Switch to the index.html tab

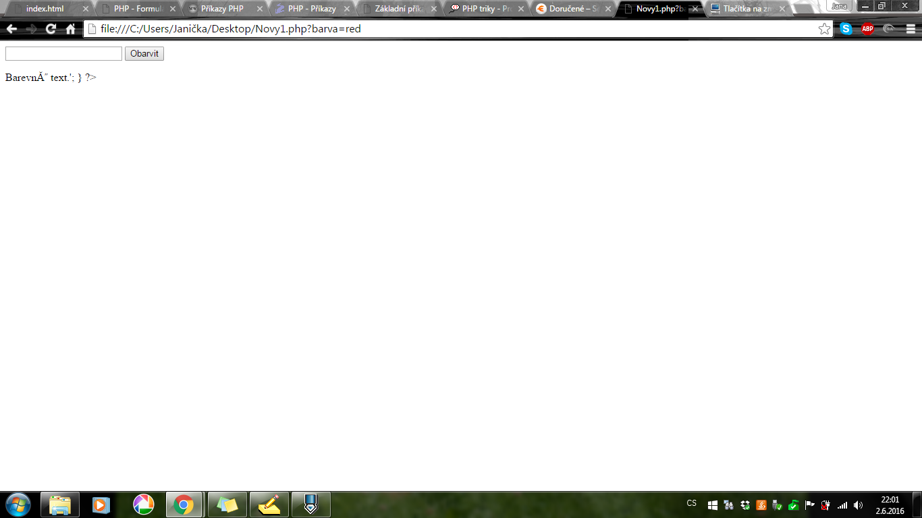tap(45, 9)
